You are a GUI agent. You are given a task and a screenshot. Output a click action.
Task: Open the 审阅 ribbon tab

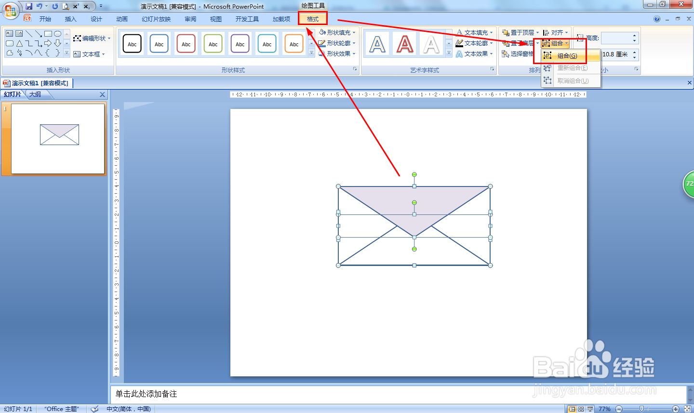pyautogui.click(x=190, y=19)
